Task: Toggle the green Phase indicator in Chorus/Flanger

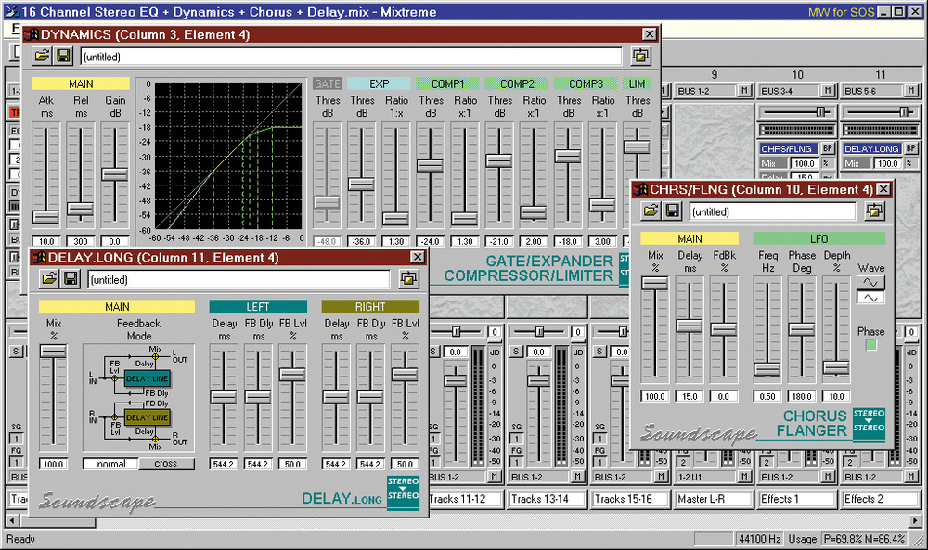Action: click(870, 345)
